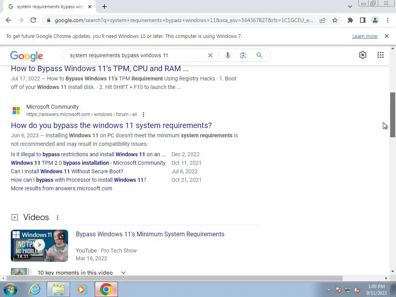This screenshot has height=297, width=396.
Task: Select the system requirements bypass tab
Action: pos(49,7)
